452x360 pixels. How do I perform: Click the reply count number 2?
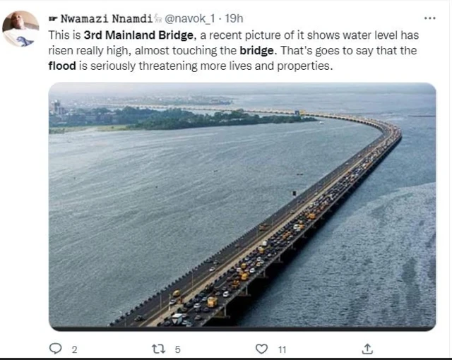tap(74, 349)
